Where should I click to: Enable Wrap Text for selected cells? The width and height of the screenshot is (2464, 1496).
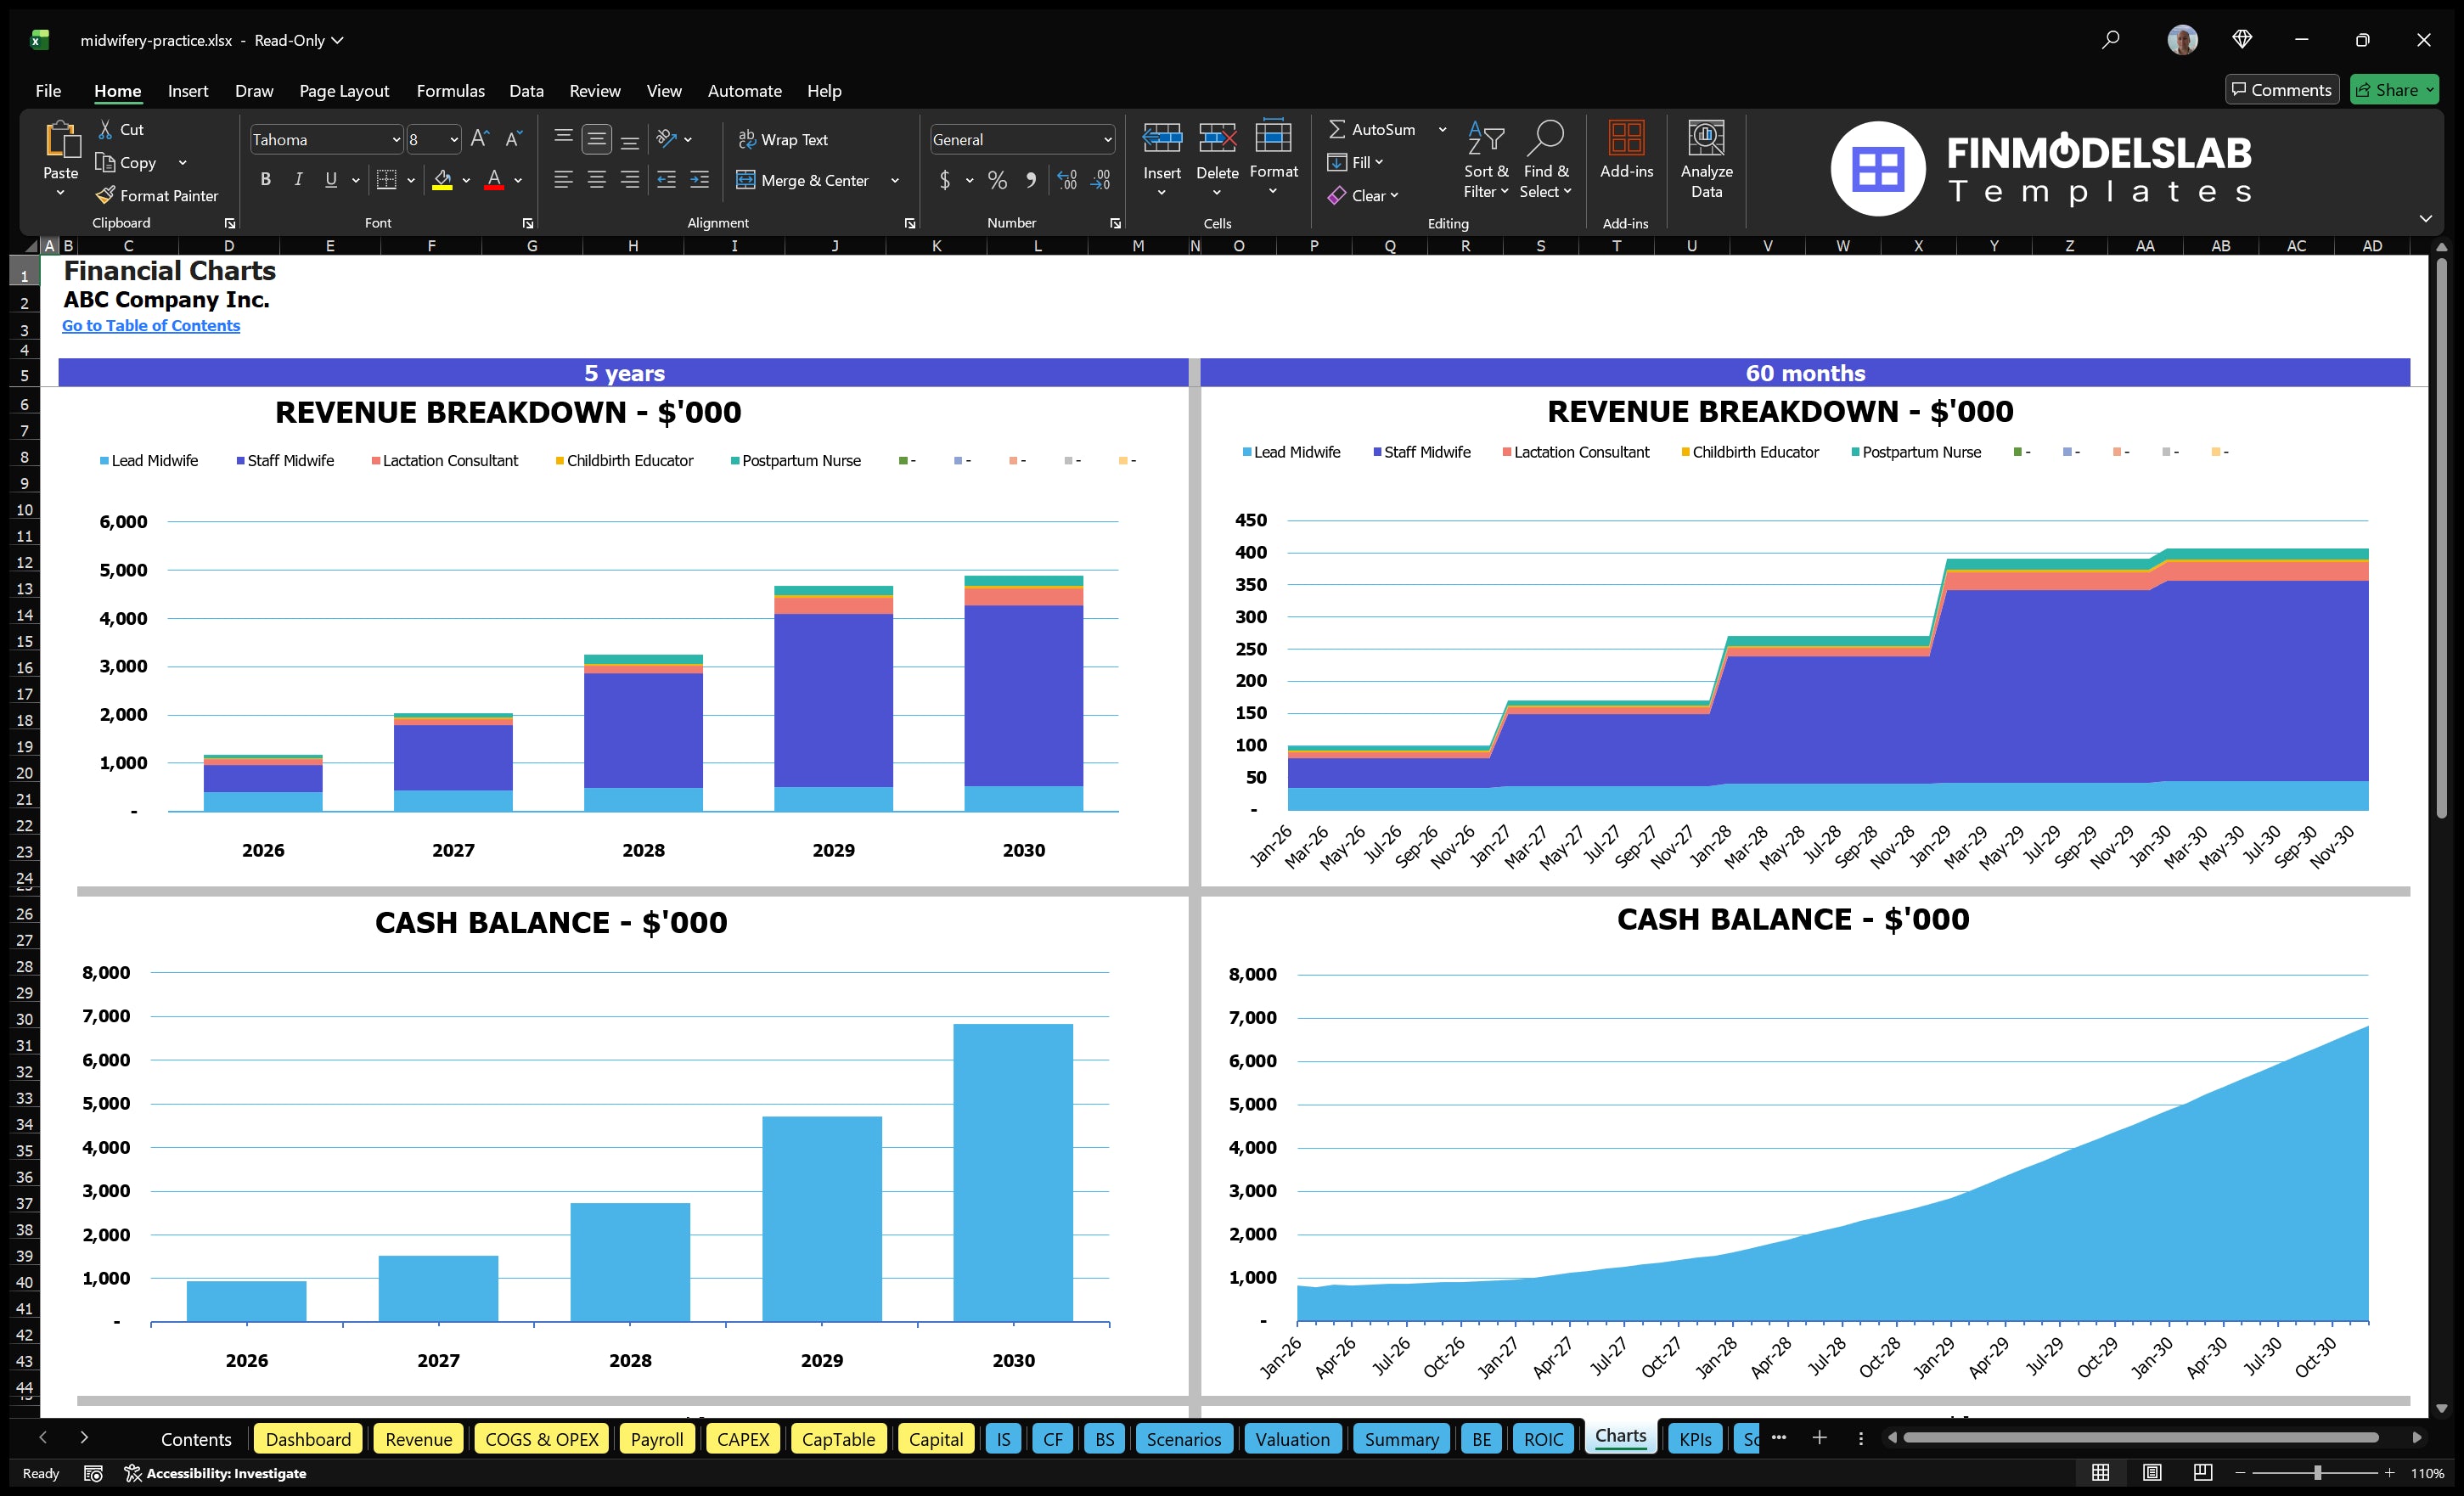click(x=784, y=139)
